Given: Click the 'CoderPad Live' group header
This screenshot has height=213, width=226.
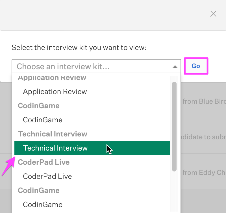Looking at the screenshot, I should click(x=44, y=162).
